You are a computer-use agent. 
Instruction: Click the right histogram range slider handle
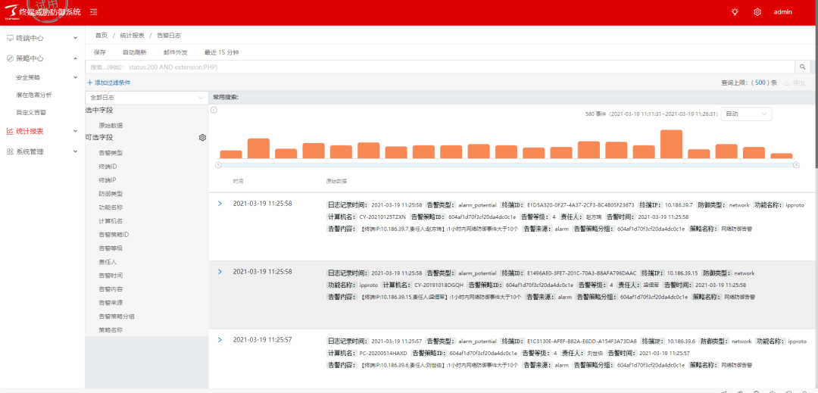(x=796, y=165)
